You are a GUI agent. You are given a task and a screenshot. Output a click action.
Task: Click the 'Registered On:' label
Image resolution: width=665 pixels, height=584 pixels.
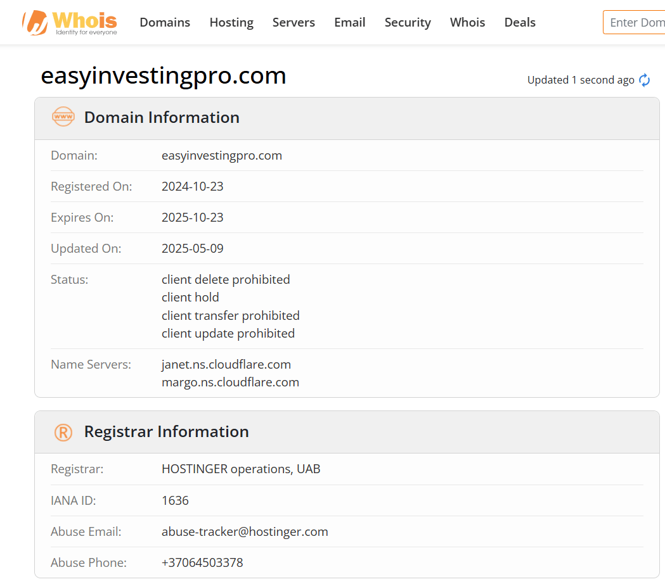tap(91, 186)
